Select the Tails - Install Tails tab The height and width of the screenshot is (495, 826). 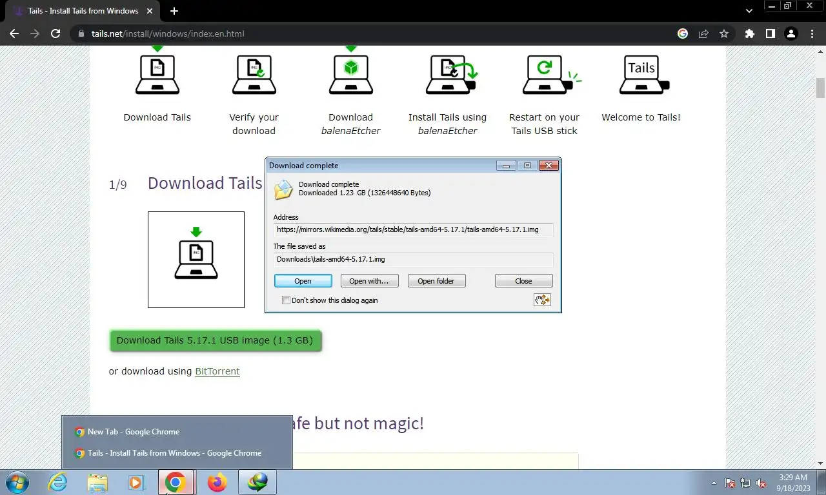(83, 11)
